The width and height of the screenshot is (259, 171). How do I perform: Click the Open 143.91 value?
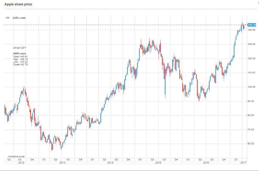pyautogui.click(x=20, y=57)
